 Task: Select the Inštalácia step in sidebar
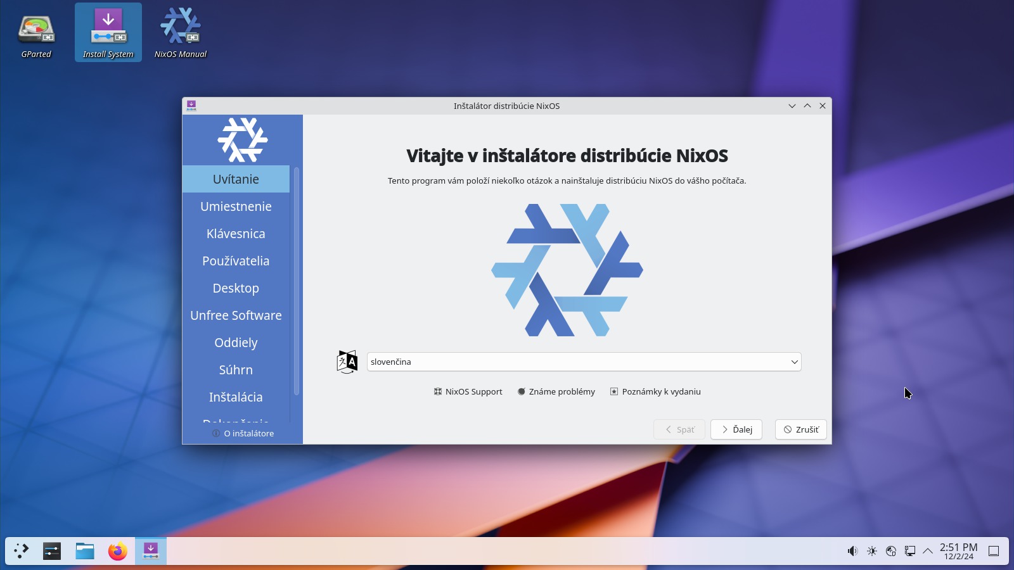click(236, 397)
